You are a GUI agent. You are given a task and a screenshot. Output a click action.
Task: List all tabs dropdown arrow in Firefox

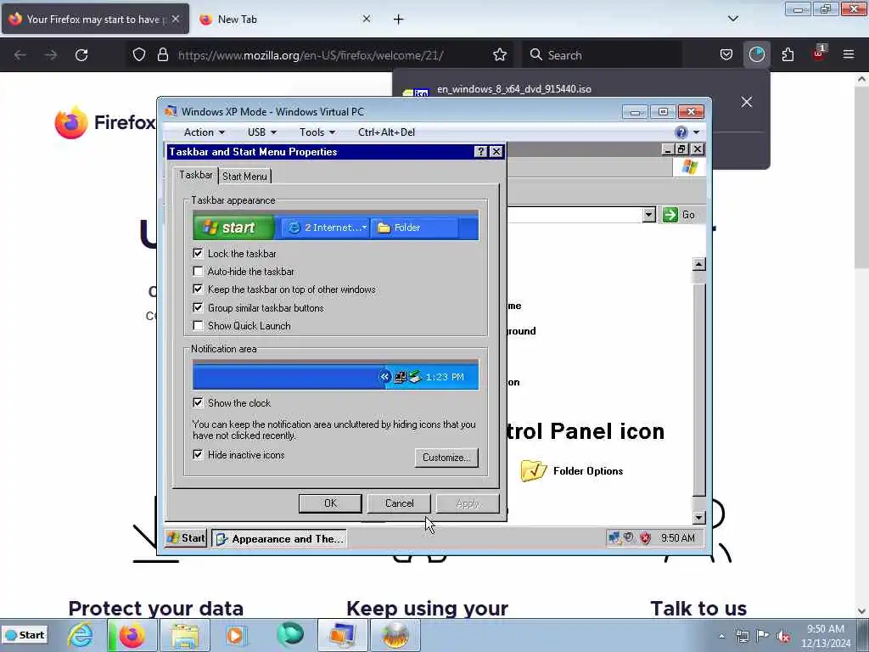(x=732, y=19)
